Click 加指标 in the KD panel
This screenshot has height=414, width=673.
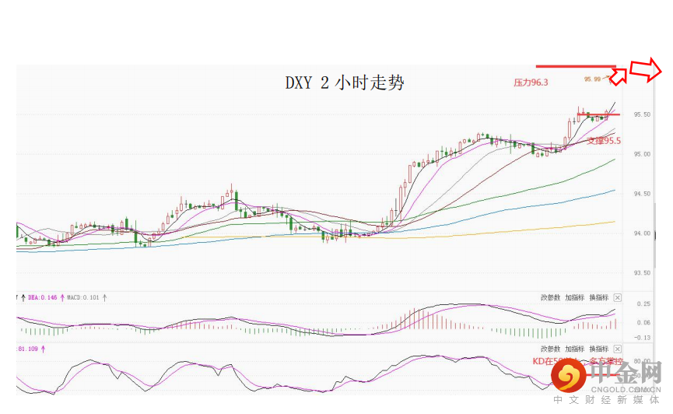pos(575,349)
